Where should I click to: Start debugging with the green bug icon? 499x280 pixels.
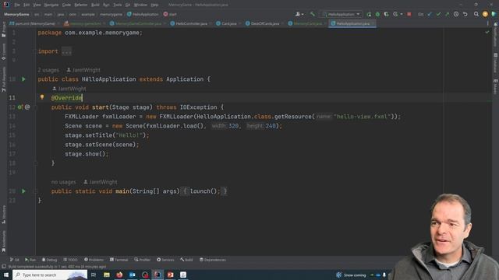(x=377, y=14)
